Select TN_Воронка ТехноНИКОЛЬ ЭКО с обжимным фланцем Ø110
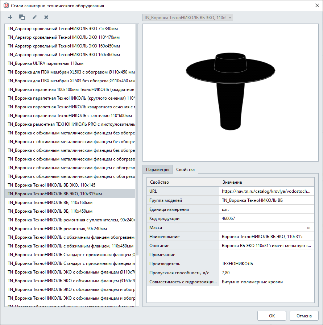The width and height of the screenshot is (323, 325). [x=70, y=272]
